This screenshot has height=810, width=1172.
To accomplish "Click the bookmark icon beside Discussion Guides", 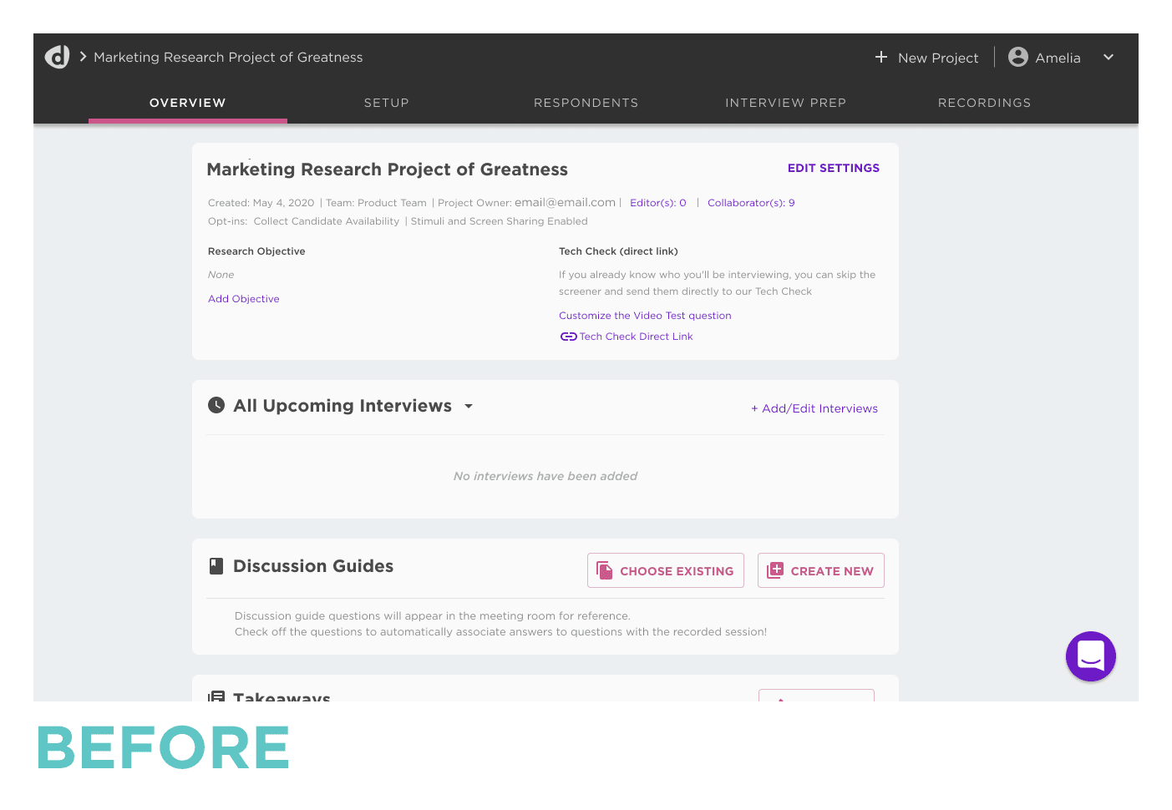I will [x=216, y=565].
